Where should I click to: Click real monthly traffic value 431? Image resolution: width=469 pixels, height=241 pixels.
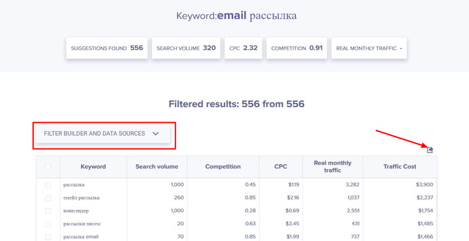(355, 223)
